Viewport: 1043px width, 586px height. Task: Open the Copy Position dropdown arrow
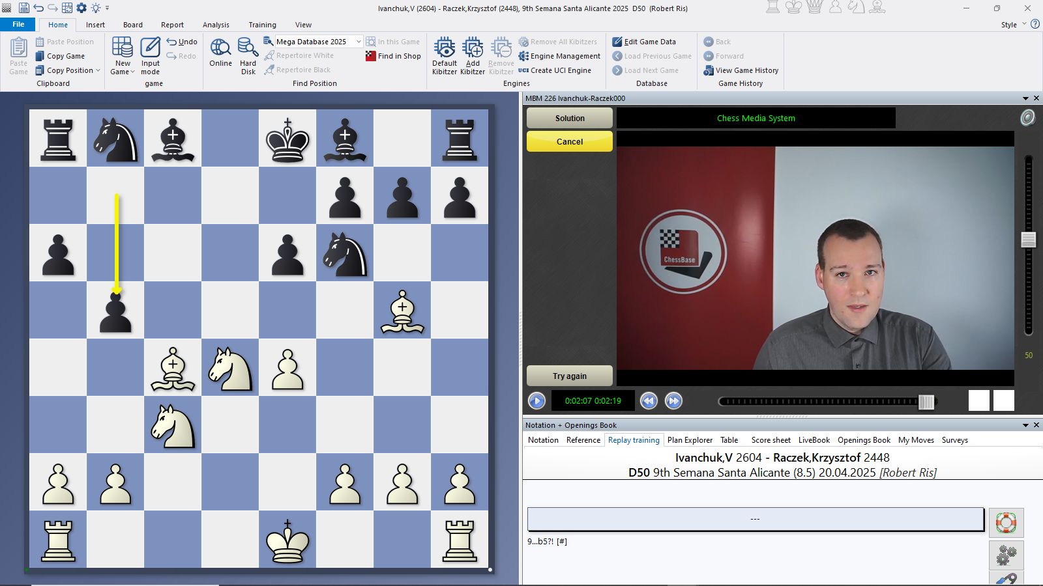98,70
